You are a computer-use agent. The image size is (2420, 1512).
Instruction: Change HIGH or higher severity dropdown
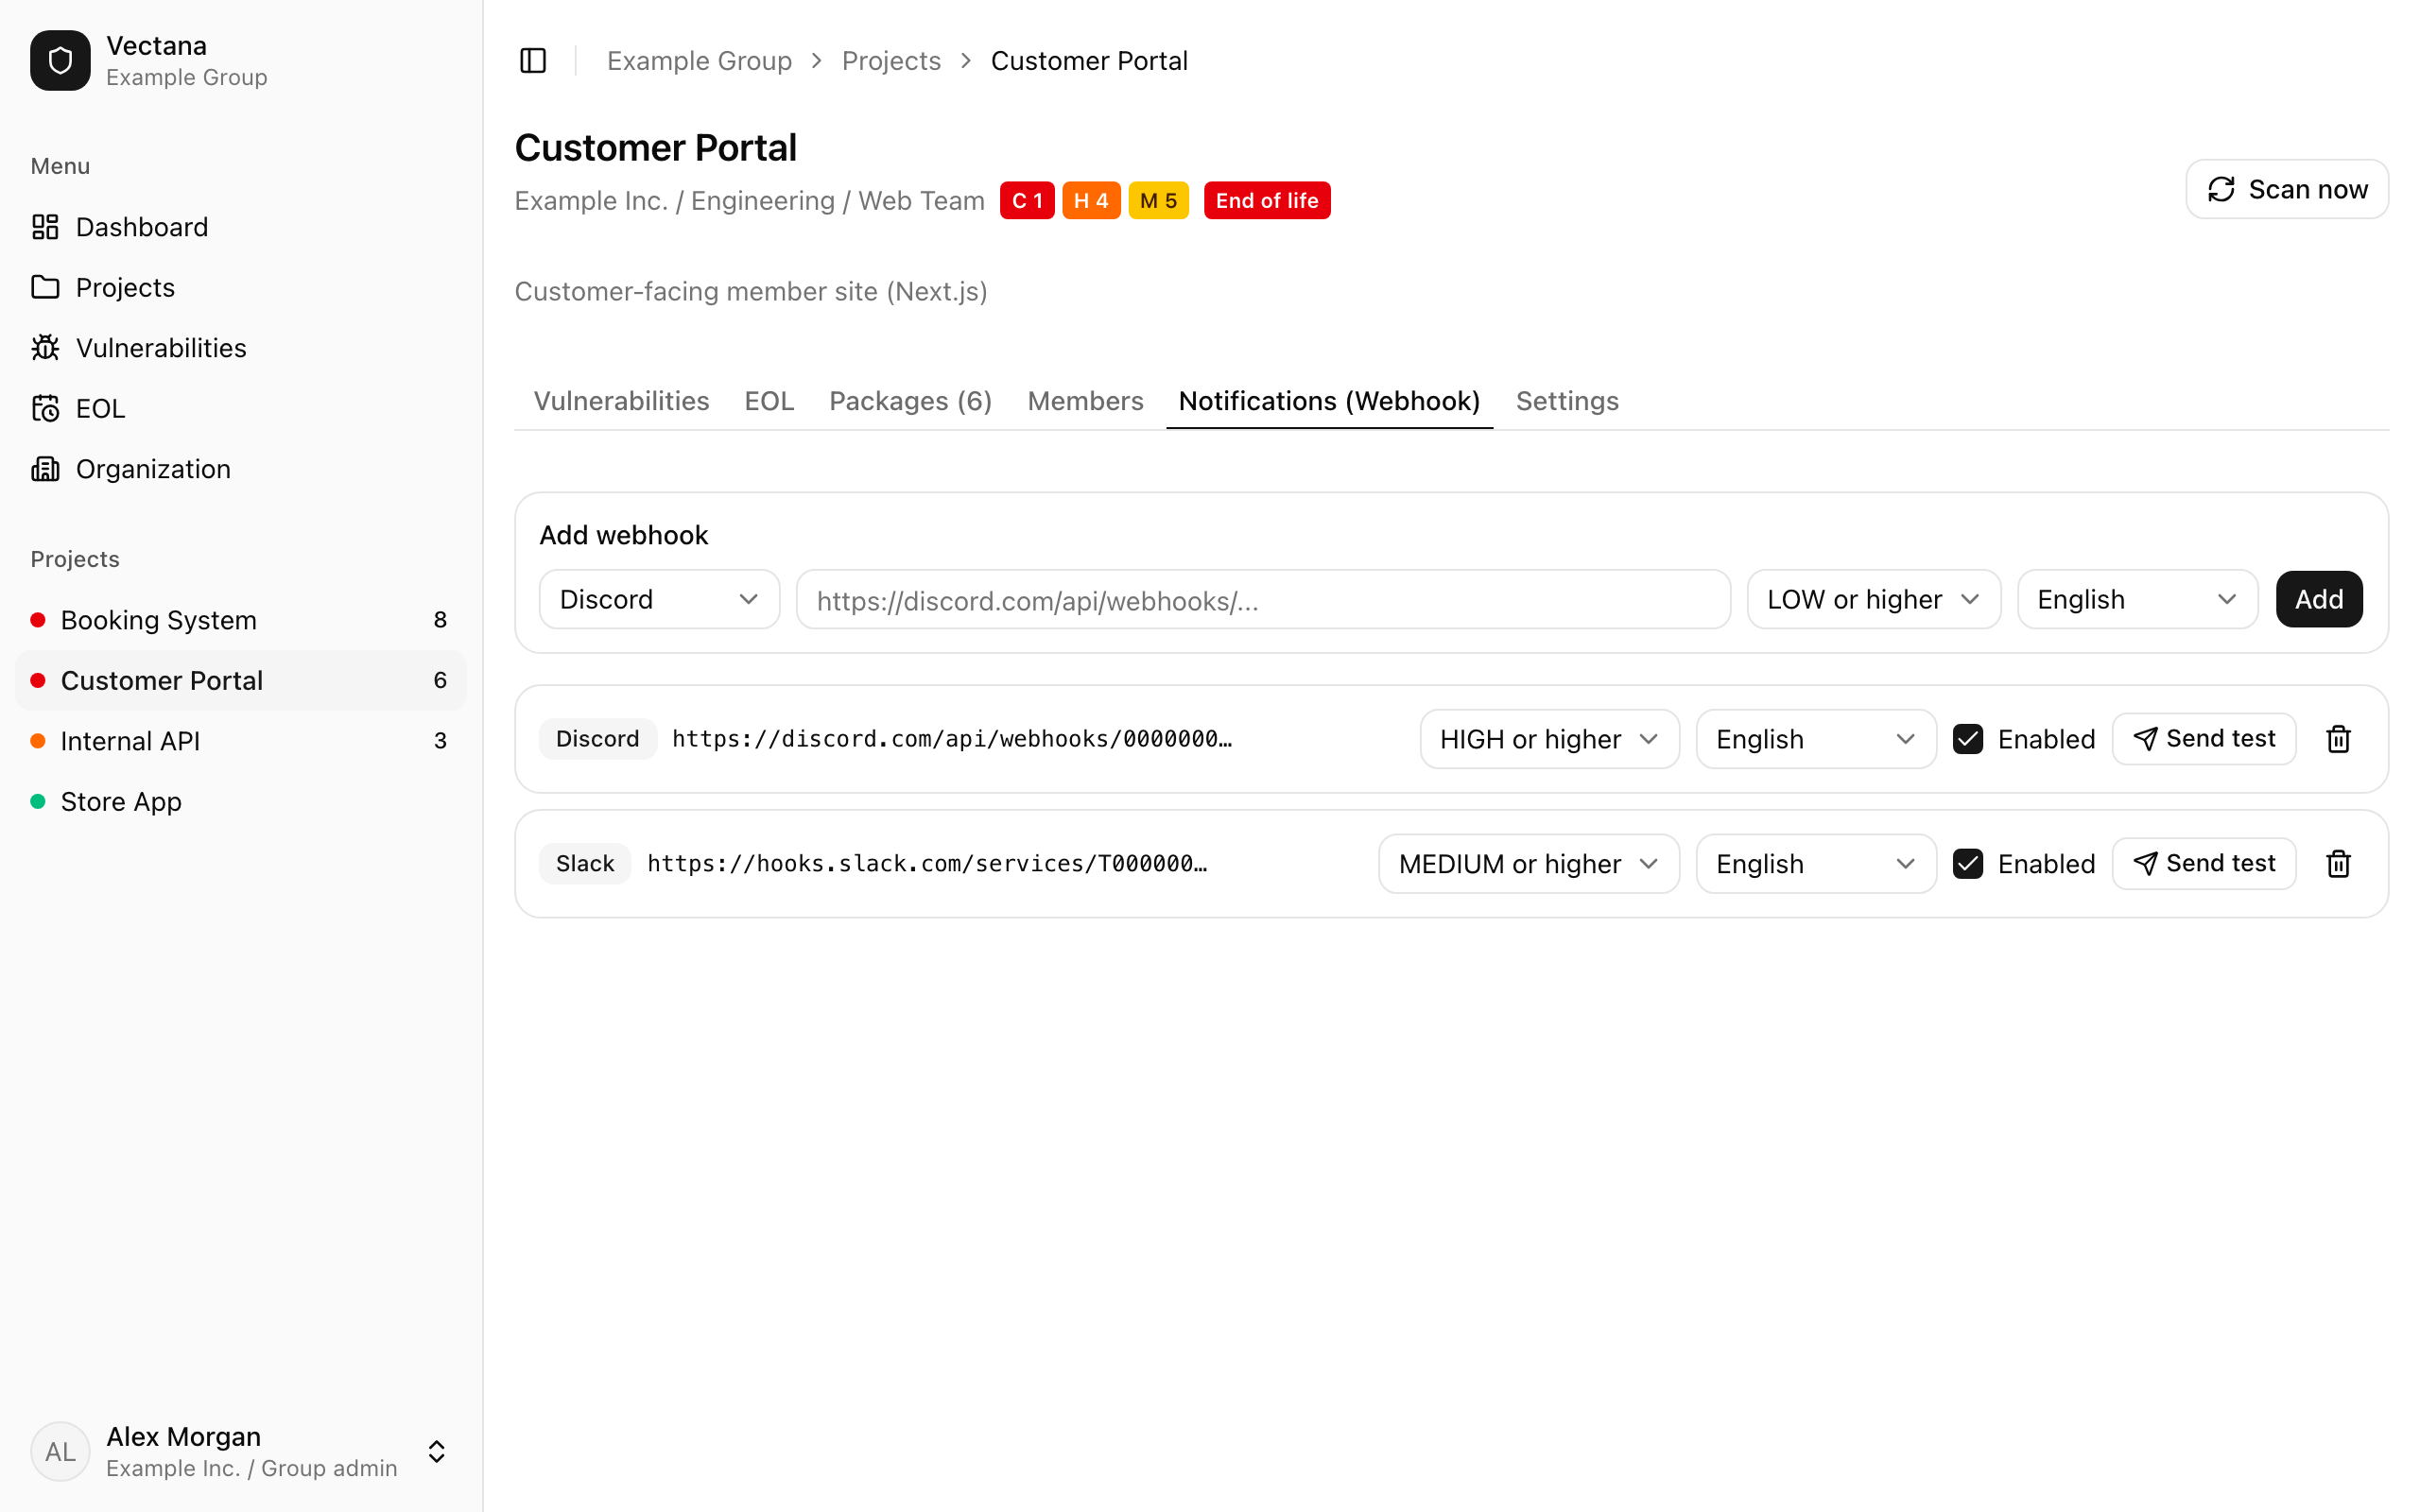[1549, 739]
